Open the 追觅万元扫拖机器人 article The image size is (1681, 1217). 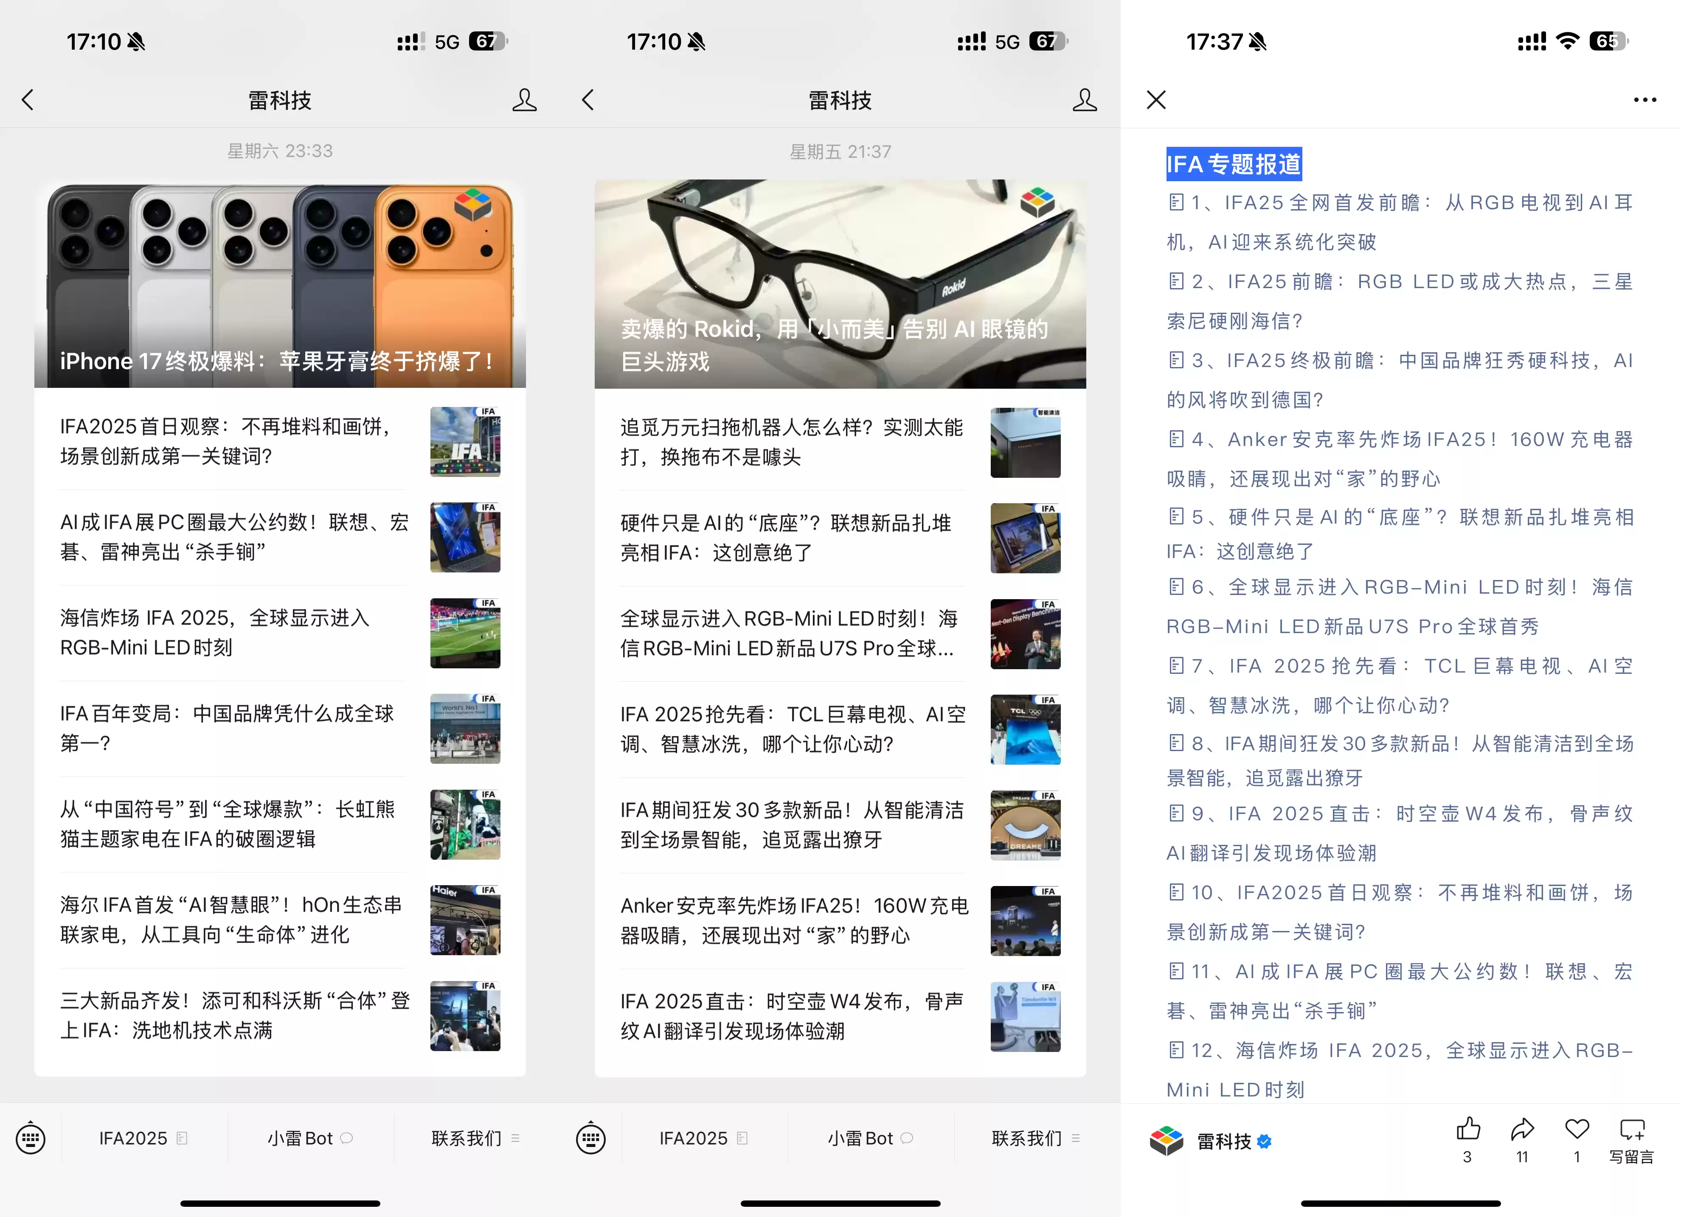790,443
